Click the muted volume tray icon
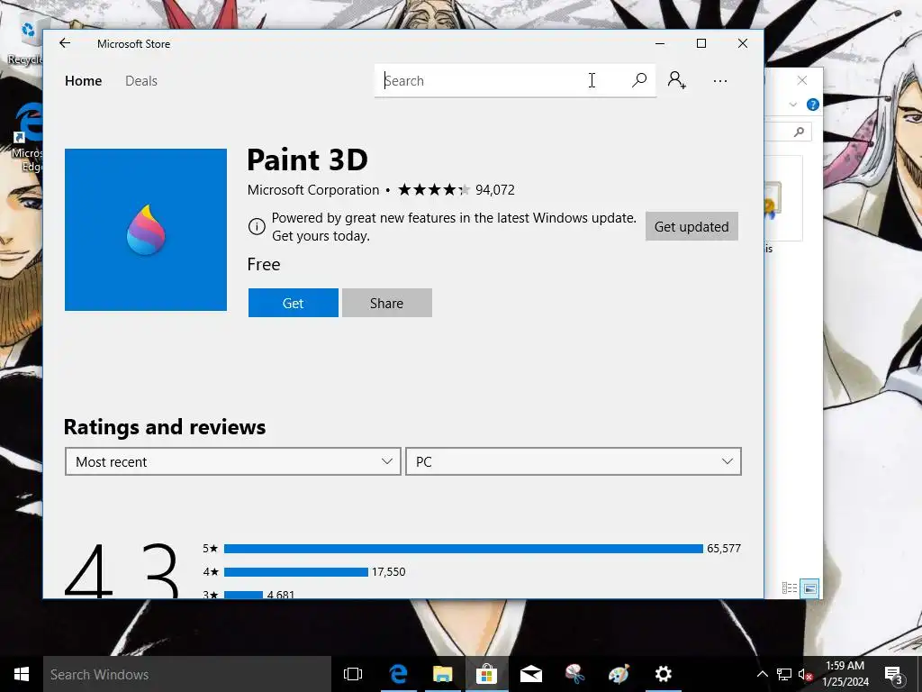The height and width of the screenshot is (692, 922). 805,674
